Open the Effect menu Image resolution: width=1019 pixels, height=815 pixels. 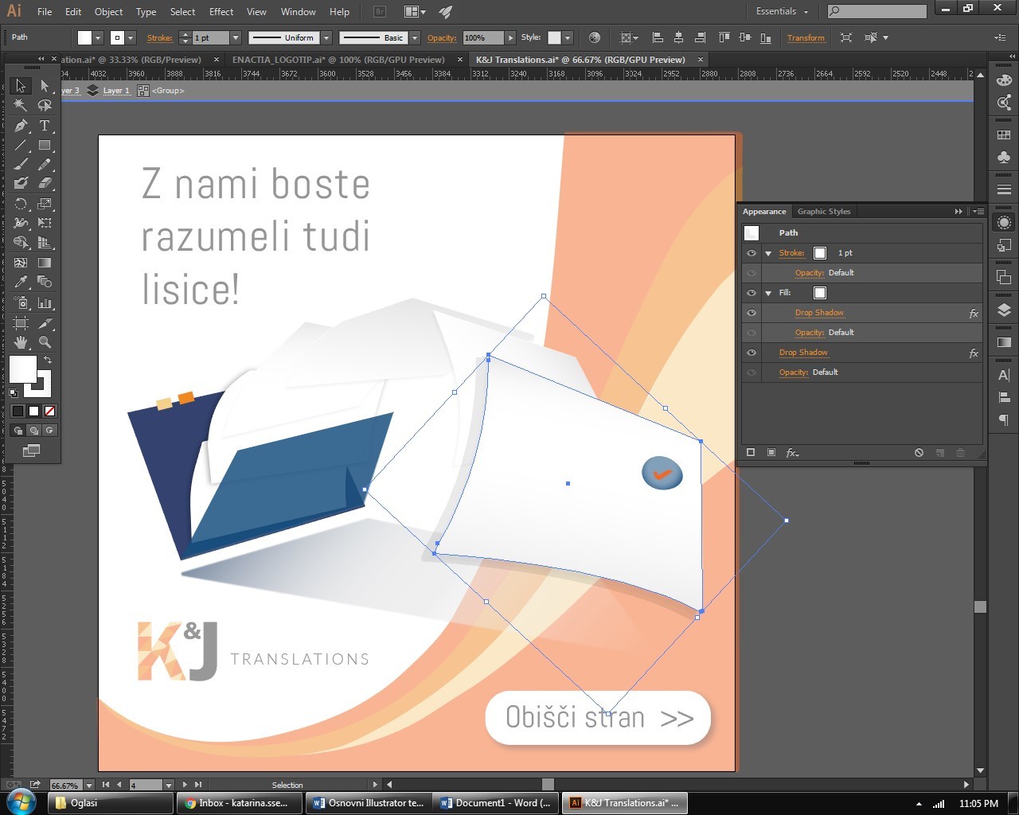coord(221,12)
